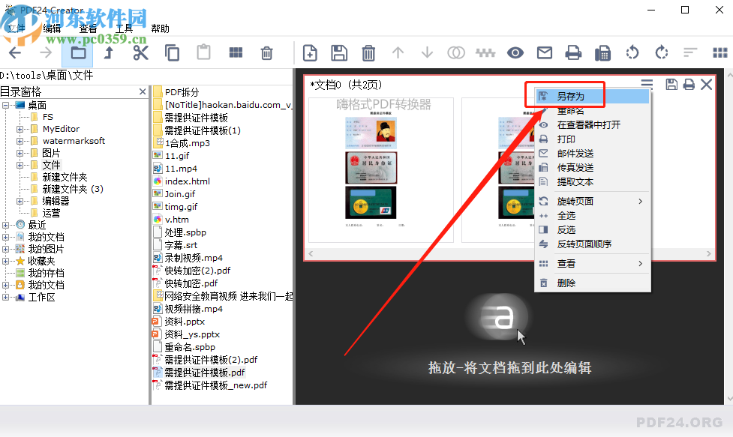Click the split document icon

pos(485,52)
